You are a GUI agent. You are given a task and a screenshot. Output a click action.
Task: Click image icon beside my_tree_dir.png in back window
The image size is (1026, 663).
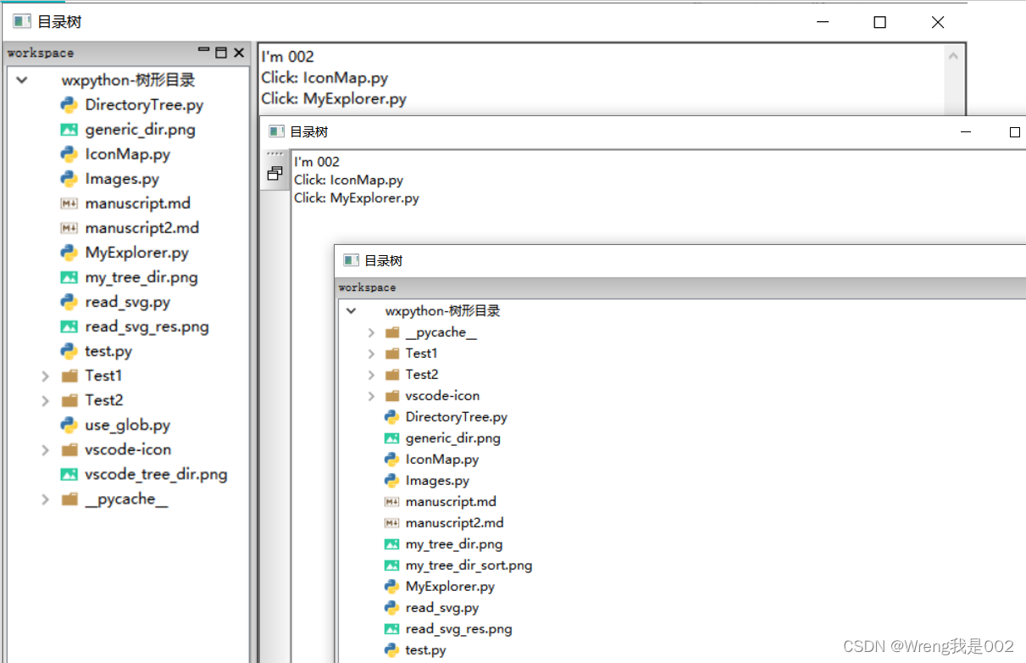69,277
